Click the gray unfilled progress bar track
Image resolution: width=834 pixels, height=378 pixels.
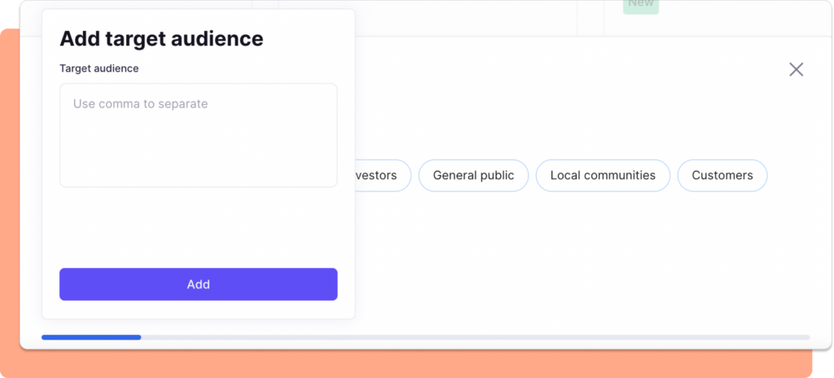[x=472, y=336]
